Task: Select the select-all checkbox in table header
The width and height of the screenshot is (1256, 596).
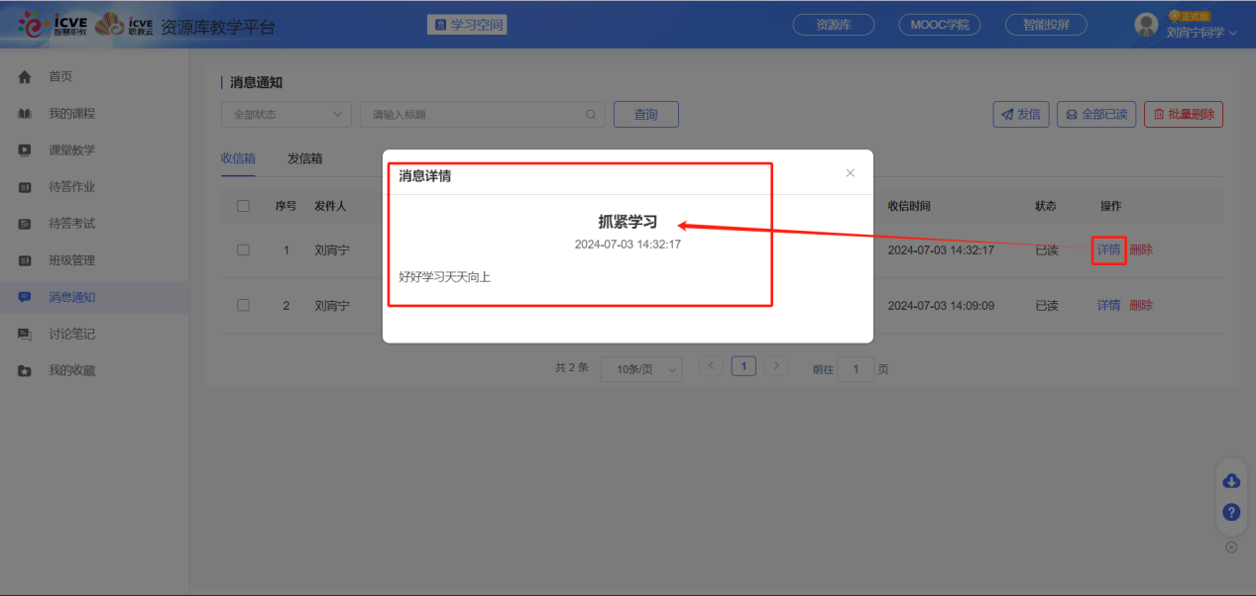Action: 243,206
